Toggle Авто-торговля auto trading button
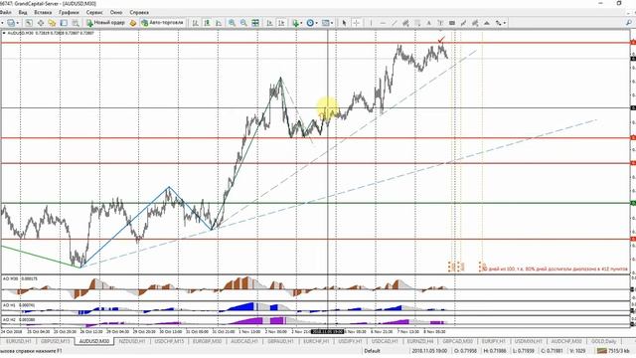 tap(162, 23)
